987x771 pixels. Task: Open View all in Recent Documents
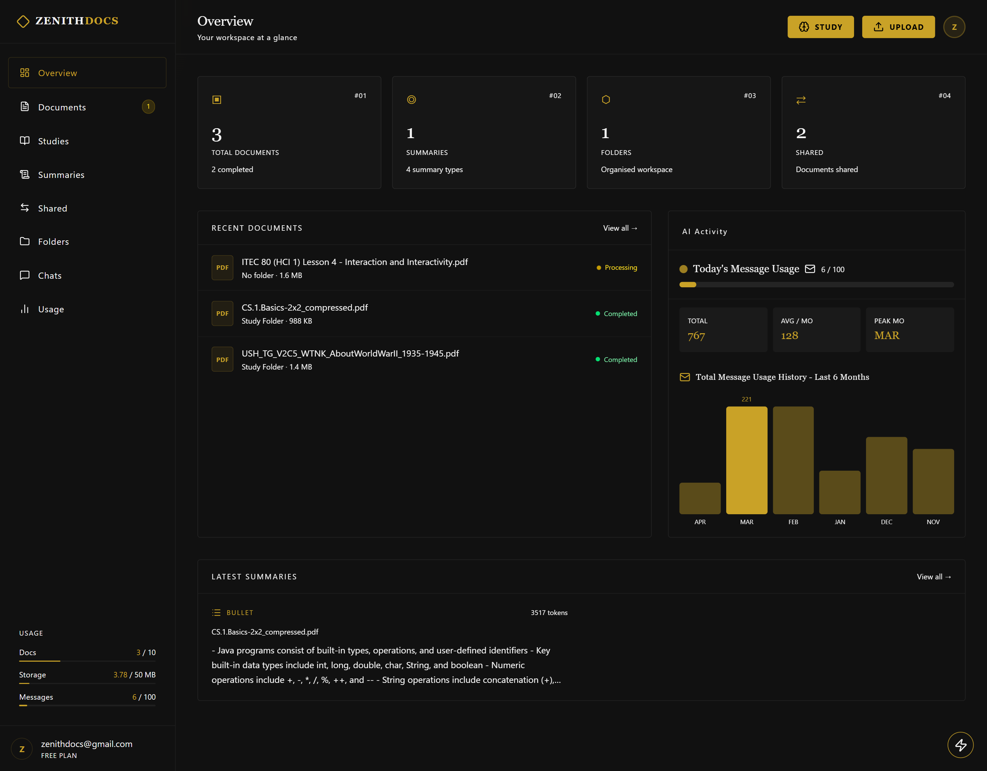620,228
